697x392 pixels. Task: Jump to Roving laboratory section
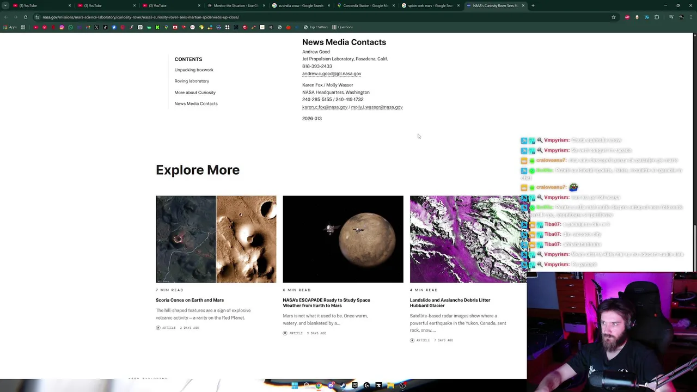192,81
